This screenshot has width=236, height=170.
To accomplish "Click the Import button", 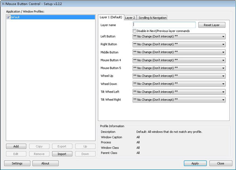I will (62, 154).
